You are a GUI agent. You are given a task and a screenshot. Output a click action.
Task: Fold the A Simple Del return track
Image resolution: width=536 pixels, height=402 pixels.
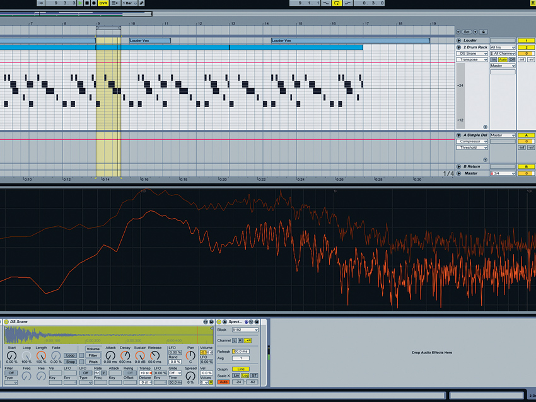(x=458, y=135)
